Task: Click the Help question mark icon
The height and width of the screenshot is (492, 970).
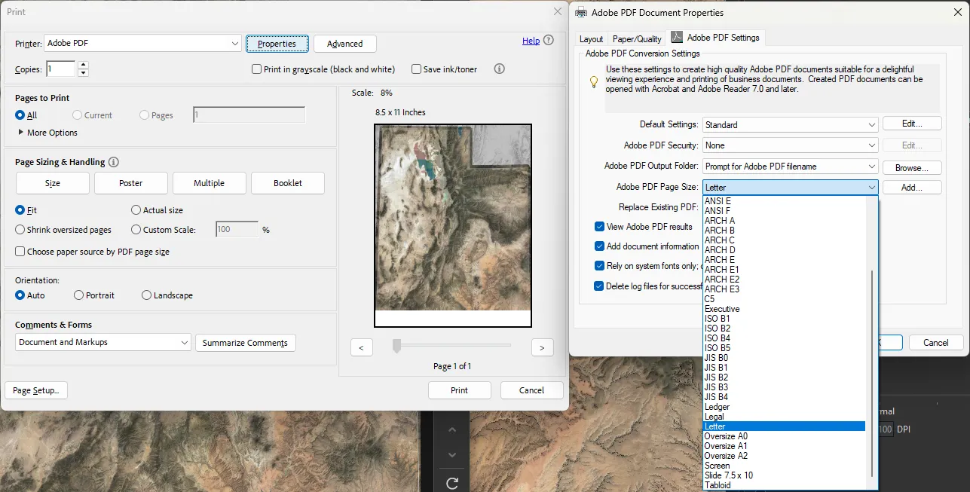Action: (x=549, y=41)
